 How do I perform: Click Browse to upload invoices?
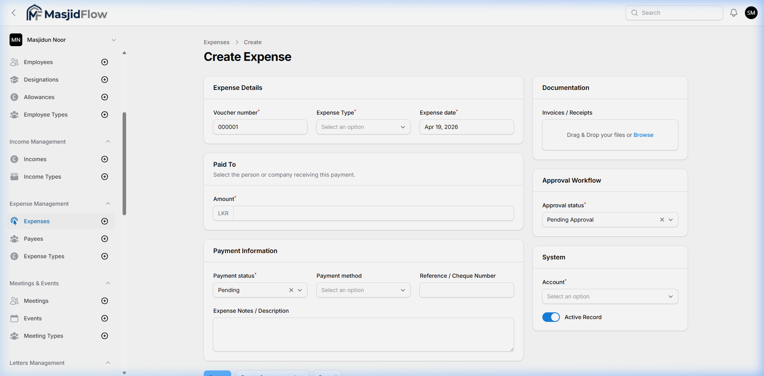coord(643,134)
